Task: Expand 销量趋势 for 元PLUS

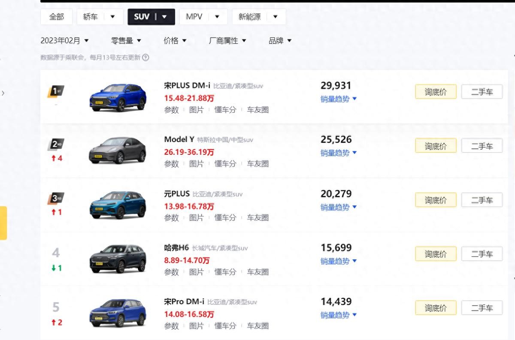Action: click(x=338, y=207)
